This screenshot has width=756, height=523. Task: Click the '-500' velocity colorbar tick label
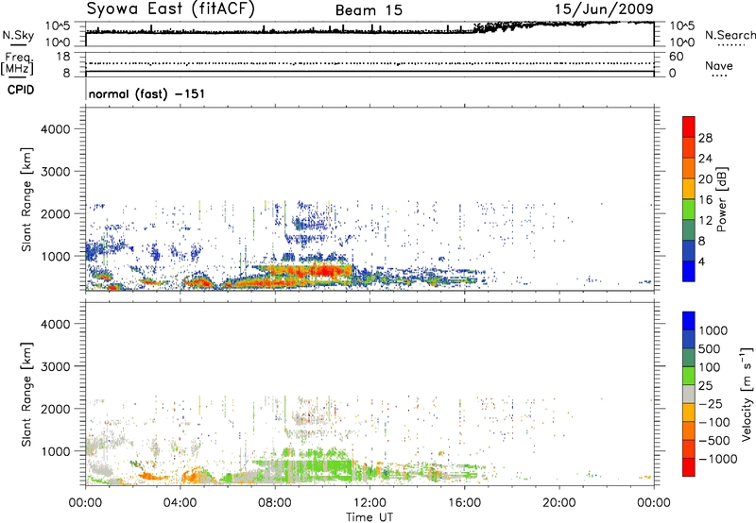[x=714, y=440]
